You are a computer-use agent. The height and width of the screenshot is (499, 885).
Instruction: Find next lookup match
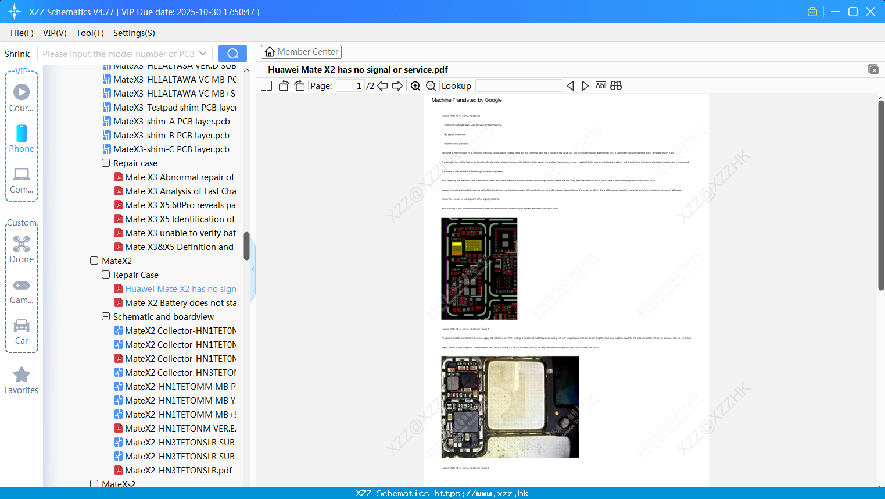pyautogui.click(x=585, y=86)
